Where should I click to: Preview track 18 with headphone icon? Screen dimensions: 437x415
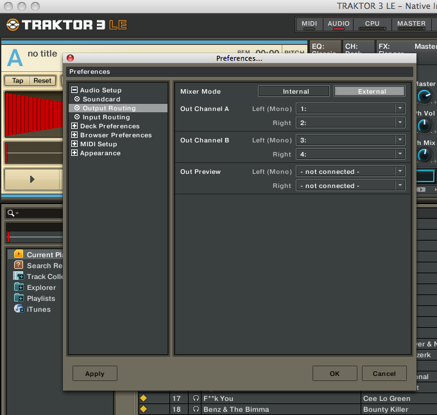[196, 409]
